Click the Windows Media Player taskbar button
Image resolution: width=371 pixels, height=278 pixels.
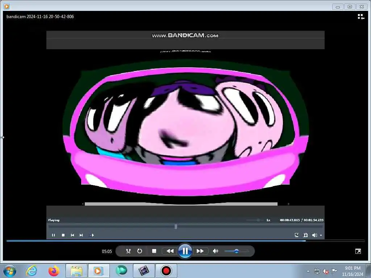(x=99, y=271)
